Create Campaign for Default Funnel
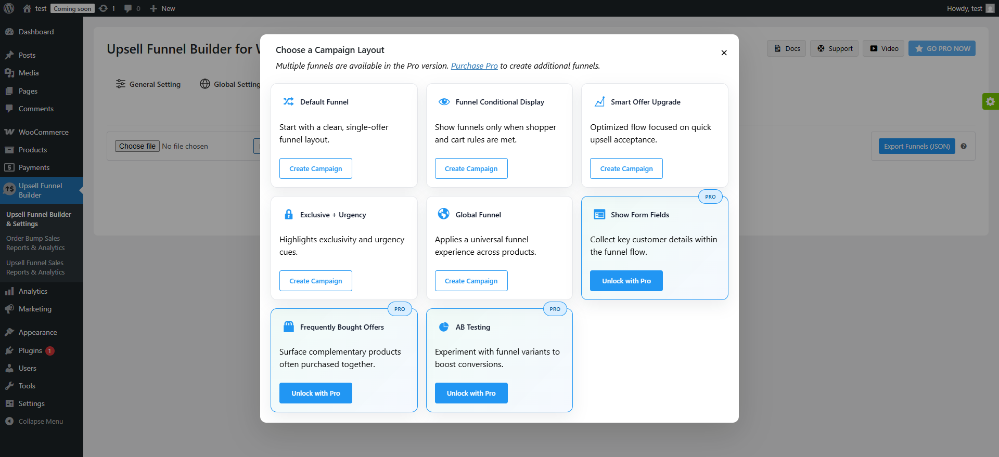Viewport: 999px width, 457px height. coord(316,168)
